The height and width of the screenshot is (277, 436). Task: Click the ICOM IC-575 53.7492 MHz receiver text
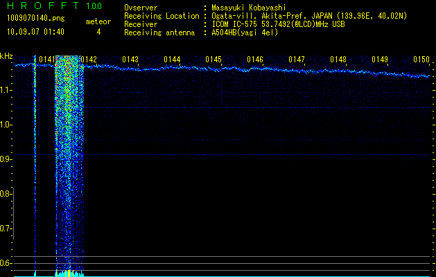tap(278, 24)
